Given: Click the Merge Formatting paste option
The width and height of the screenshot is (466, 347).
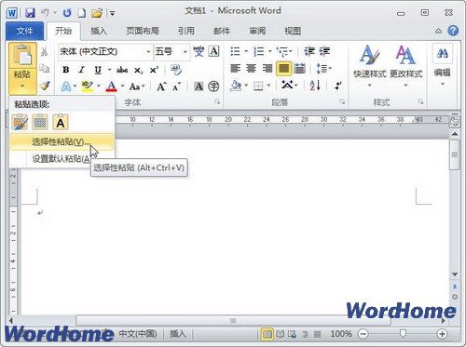Looking at the screenshot, I should (x=40, y=122).
